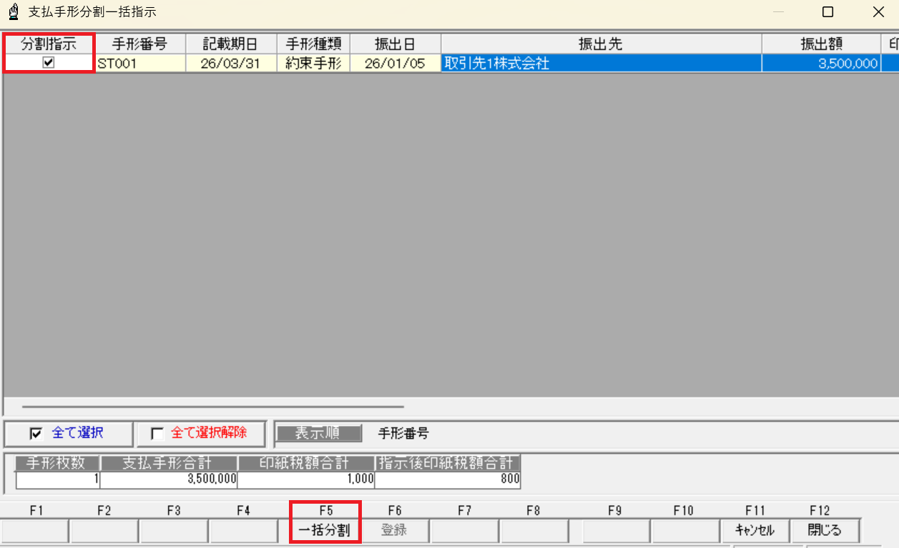Screen dimensions: 899x548
Task: Select the 振出日 cell showing 26/01/05
Action: coord(395,63)
